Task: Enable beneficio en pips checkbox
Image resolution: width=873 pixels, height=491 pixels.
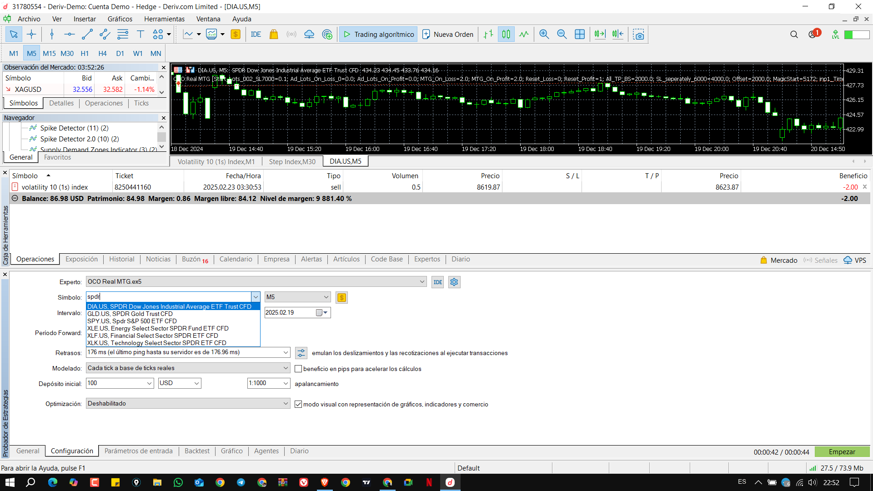Action: pos(298,369)
